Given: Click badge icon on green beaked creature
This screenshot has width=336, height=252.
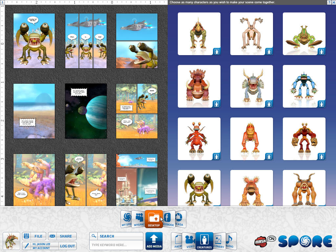Looking at the screenshot, I should click(217, 52).
